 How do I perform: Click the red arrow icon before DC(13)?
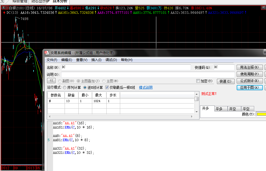pos(4,13)
